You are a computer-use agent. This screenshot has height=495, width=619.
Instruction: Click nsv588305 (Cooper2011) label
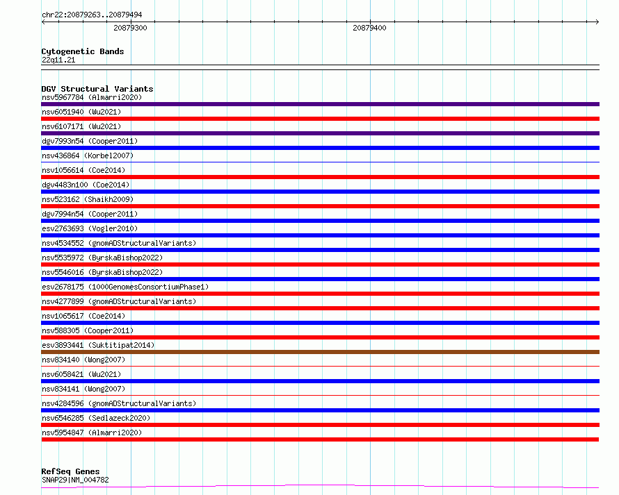88,330
